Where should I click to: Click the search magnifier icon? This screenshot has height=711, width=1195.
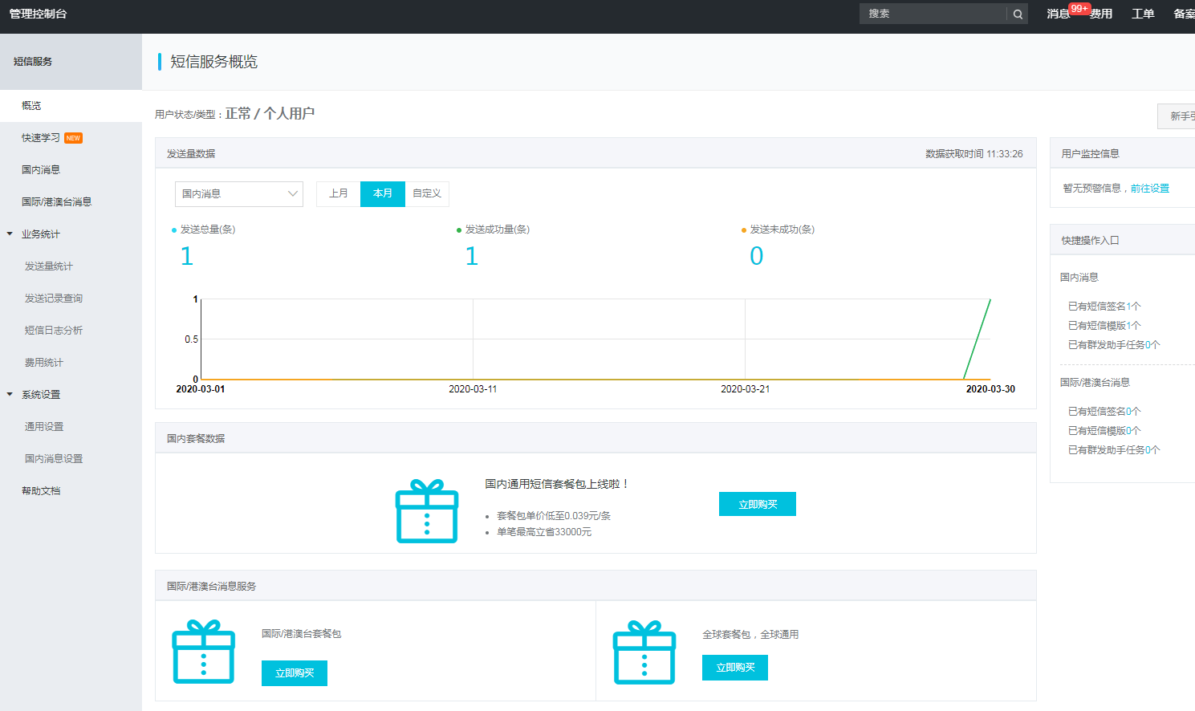tap(1018, 14)
